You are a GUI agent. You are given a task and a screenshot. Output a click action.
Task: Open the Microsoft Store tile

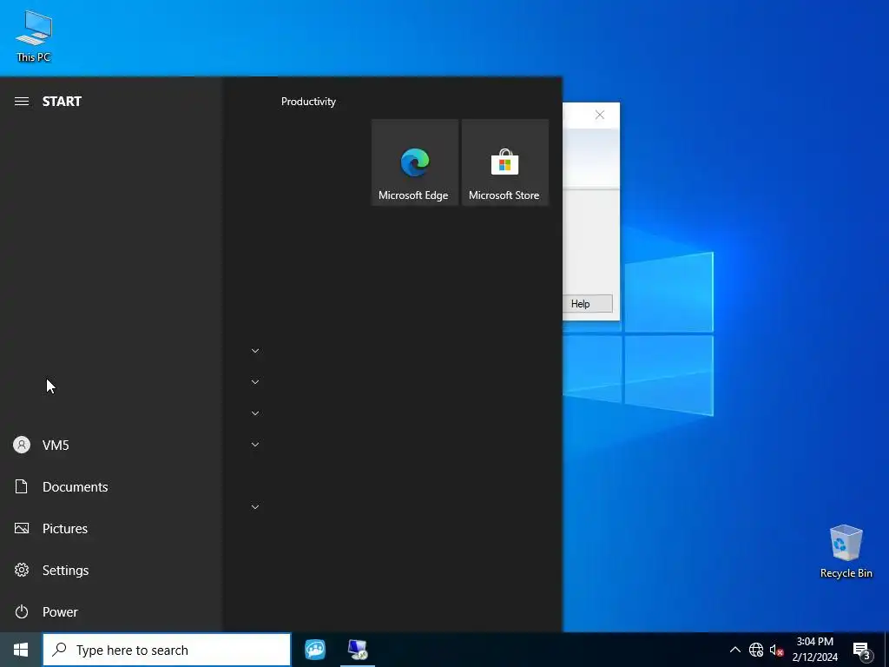[505, 162]
